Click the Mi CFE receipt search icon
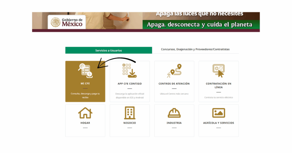292x153 pixels. [85, 71]
